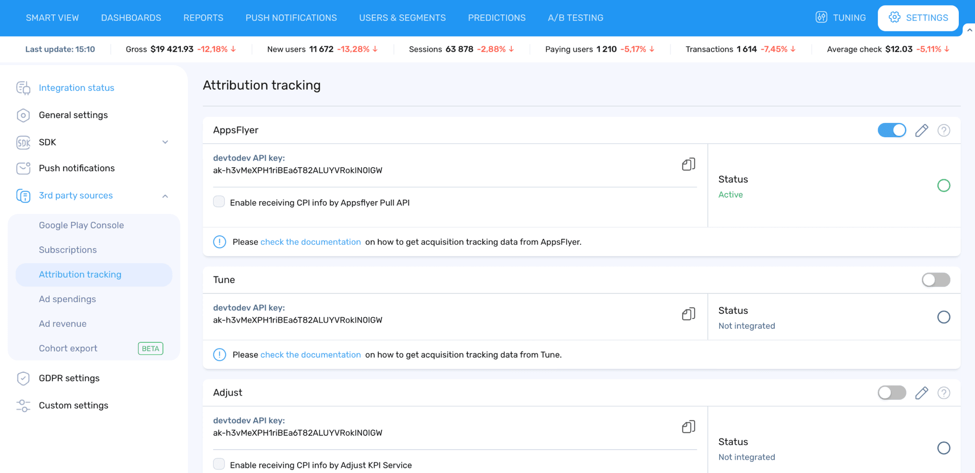
Task: Switch to the Dashboards tab
Action: tap(131, 17)
